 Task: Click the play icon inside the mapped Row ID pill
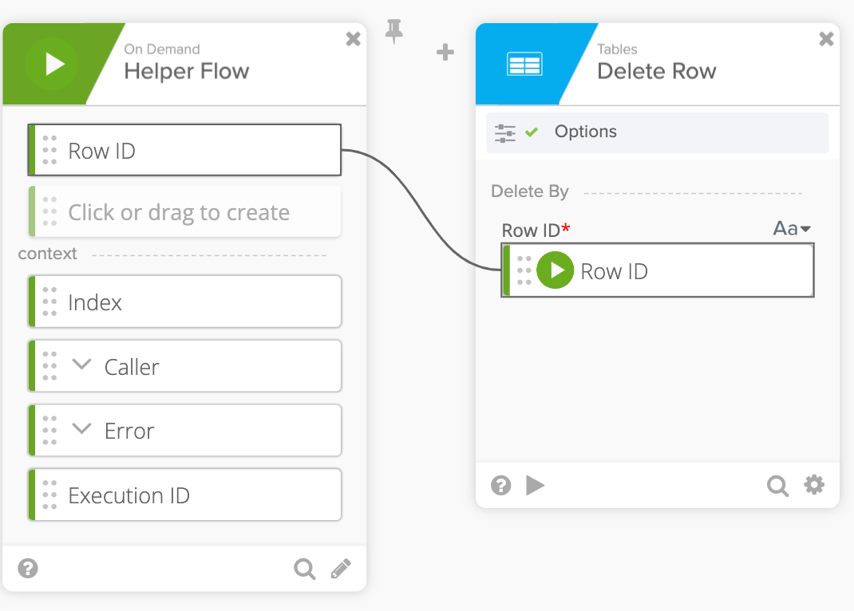click(555, 270)
